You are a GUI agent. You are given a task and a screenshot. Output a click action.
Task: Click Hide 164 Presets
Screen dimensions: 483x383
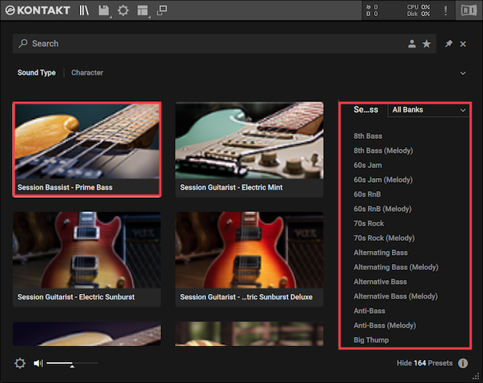coord(425,363)
